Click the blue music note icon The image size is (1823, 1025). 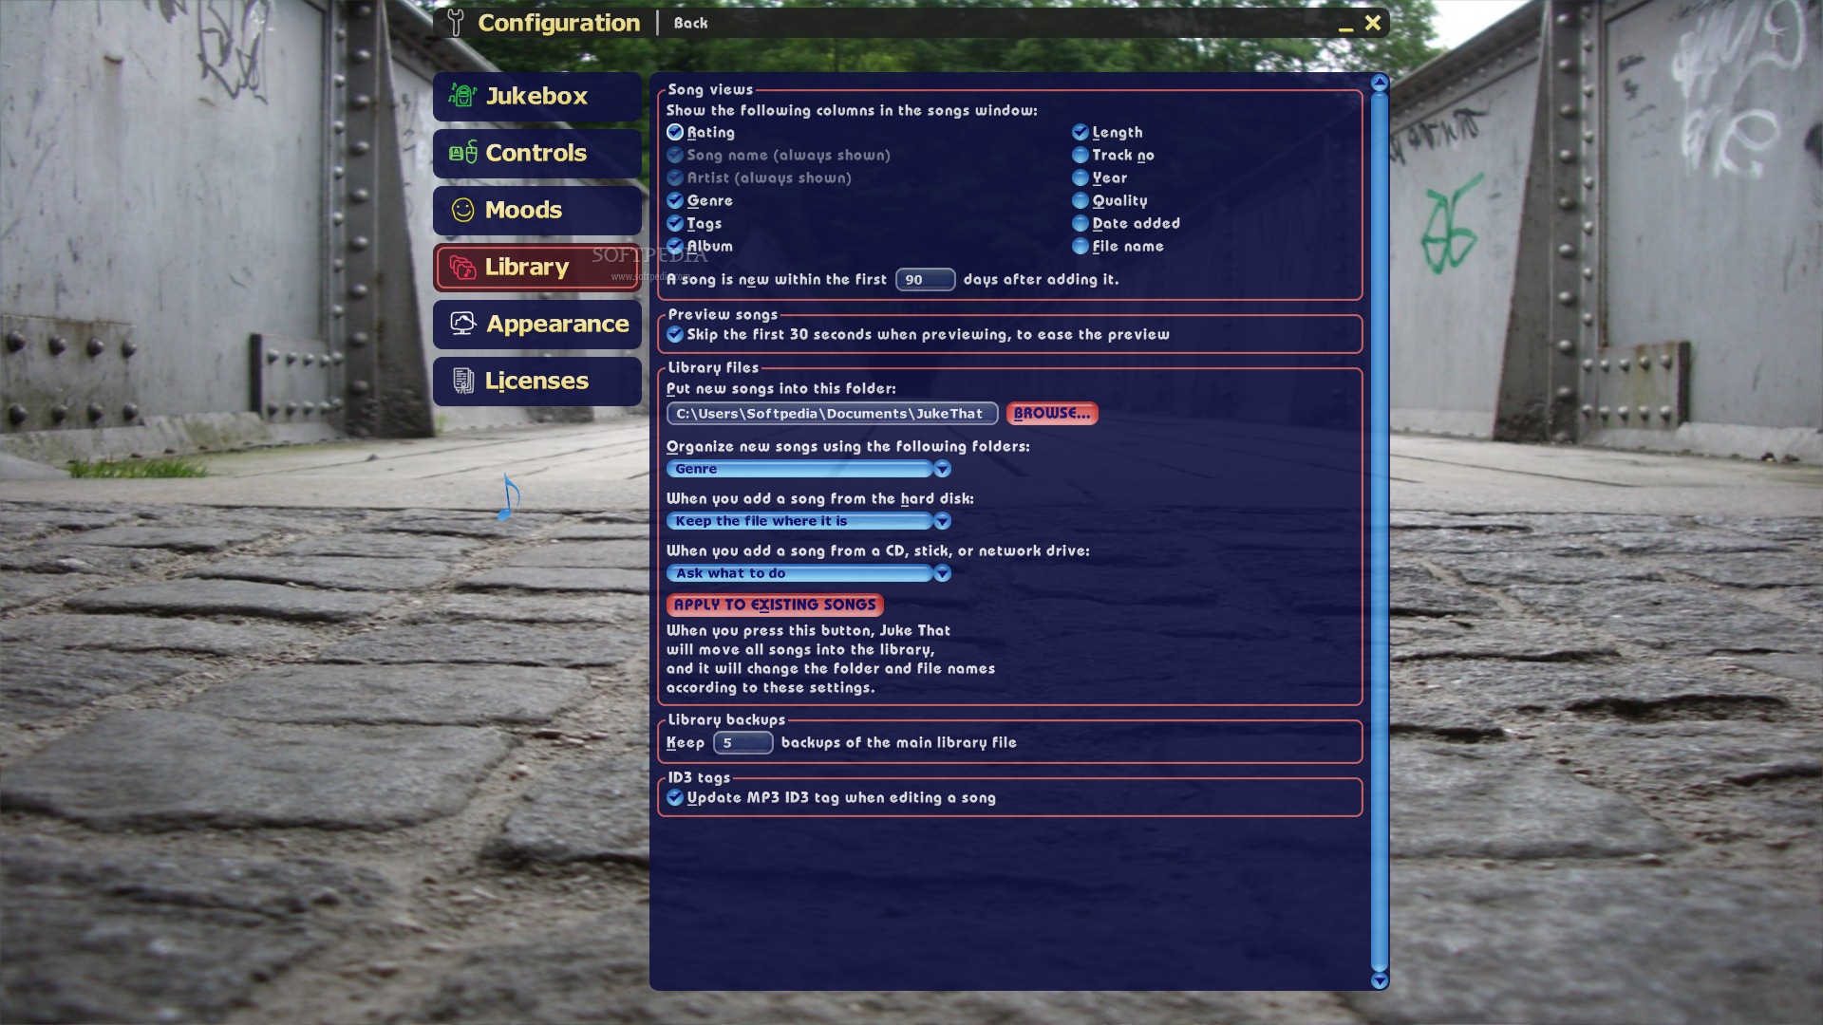click(509, 497)
